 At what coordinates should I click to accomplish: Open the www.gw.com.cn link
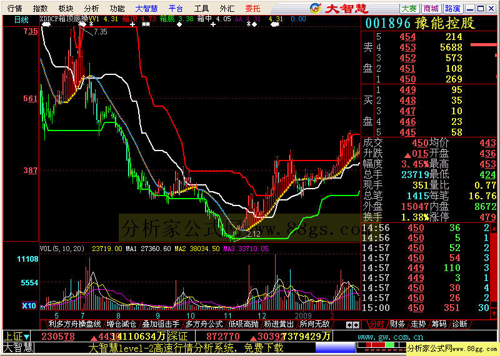click(390, 337)
